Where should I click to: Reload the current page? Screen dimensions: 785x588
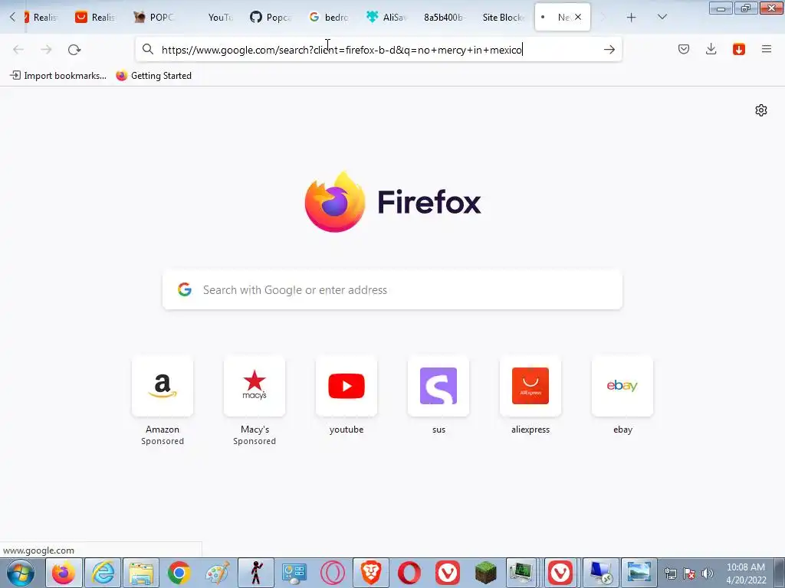point(74,49)
